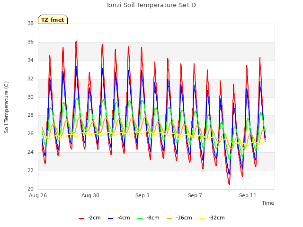The width and height of the screenshot is (303, 227).
Task: Click the Sep 3 x-axis tick label
Action: coord(143,195)
